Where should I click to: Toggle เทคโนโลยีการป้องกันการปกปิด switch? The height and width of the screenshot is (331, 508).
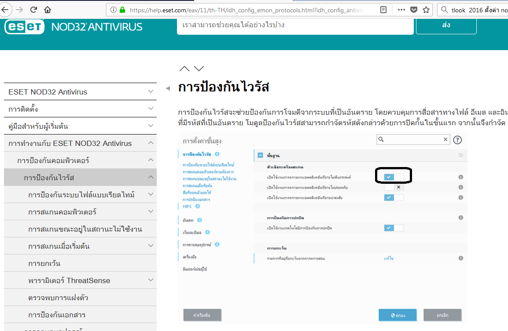394,228
